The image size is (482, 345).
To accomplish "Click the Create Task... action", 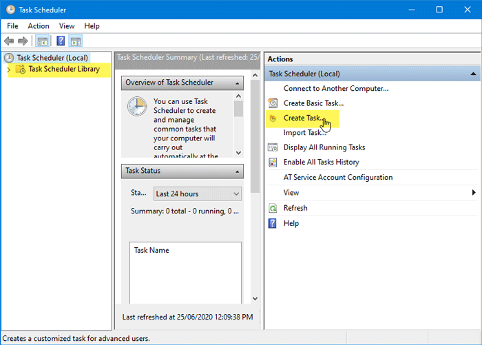I will click(303, 118).
